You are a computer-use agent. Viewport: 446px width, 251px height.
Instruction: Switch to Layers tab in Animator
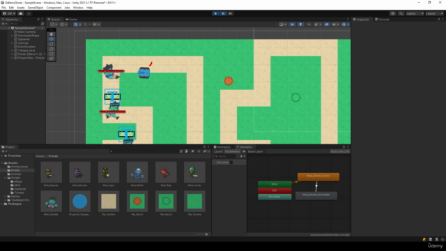click(x=218, y=152)
